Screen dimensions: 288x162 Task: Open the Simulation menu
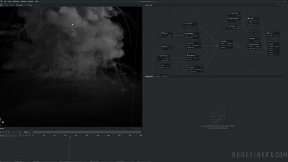16,1
